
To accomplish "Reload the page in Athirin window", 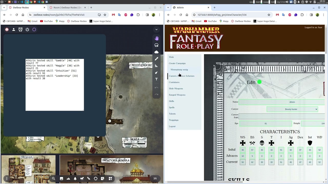I will (181, 15).
